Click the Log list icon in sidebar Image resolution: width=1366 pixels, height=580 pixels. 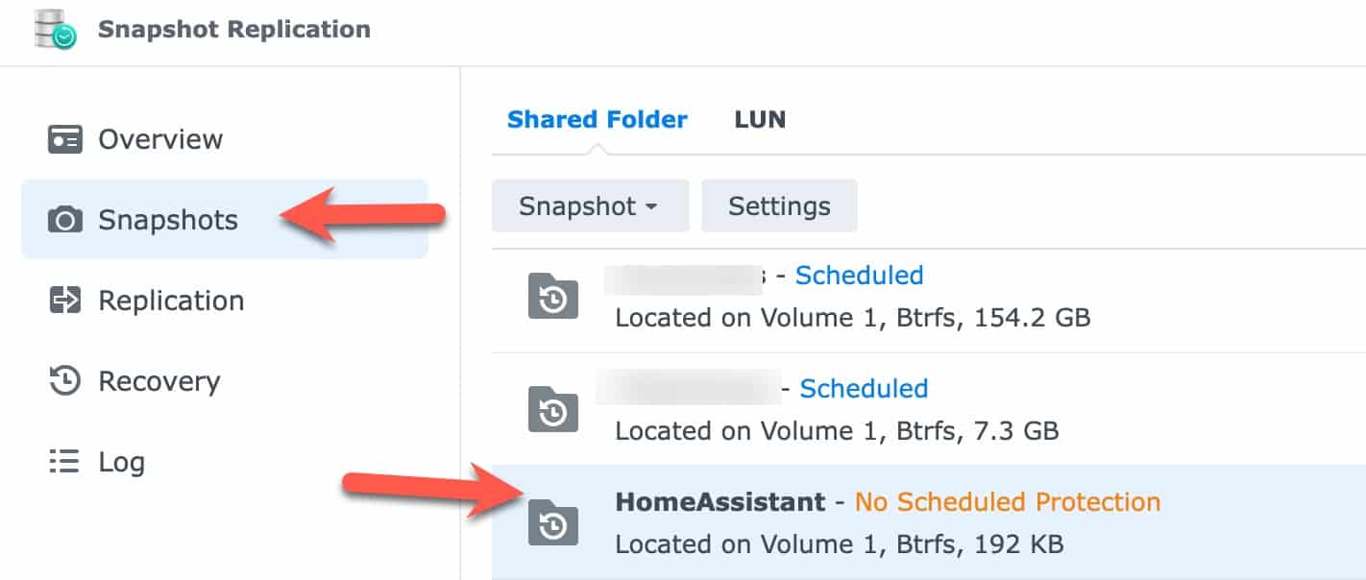pyautogui.click(x=65, y=462)
